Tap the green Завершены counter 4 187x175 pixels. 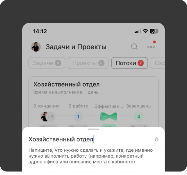tap(139, 117)
